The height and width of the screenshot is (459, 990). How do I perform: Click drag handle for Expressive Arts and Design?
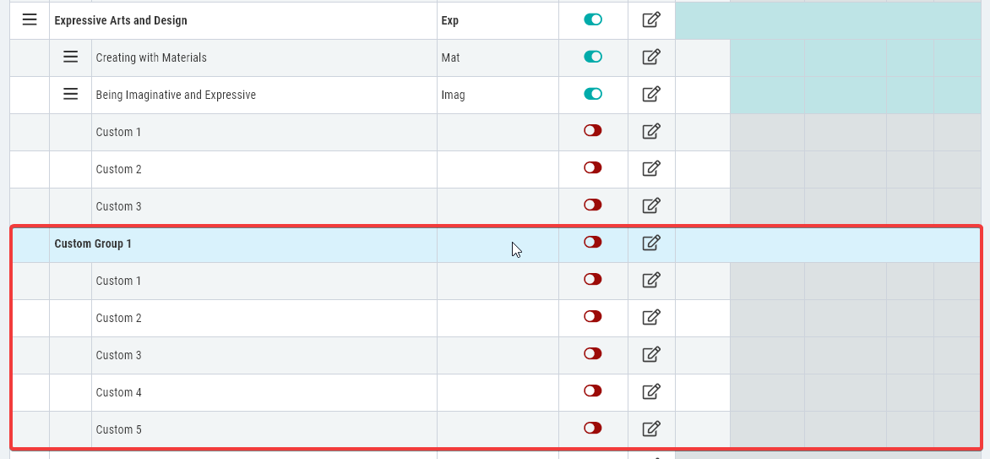click(30, 19)
